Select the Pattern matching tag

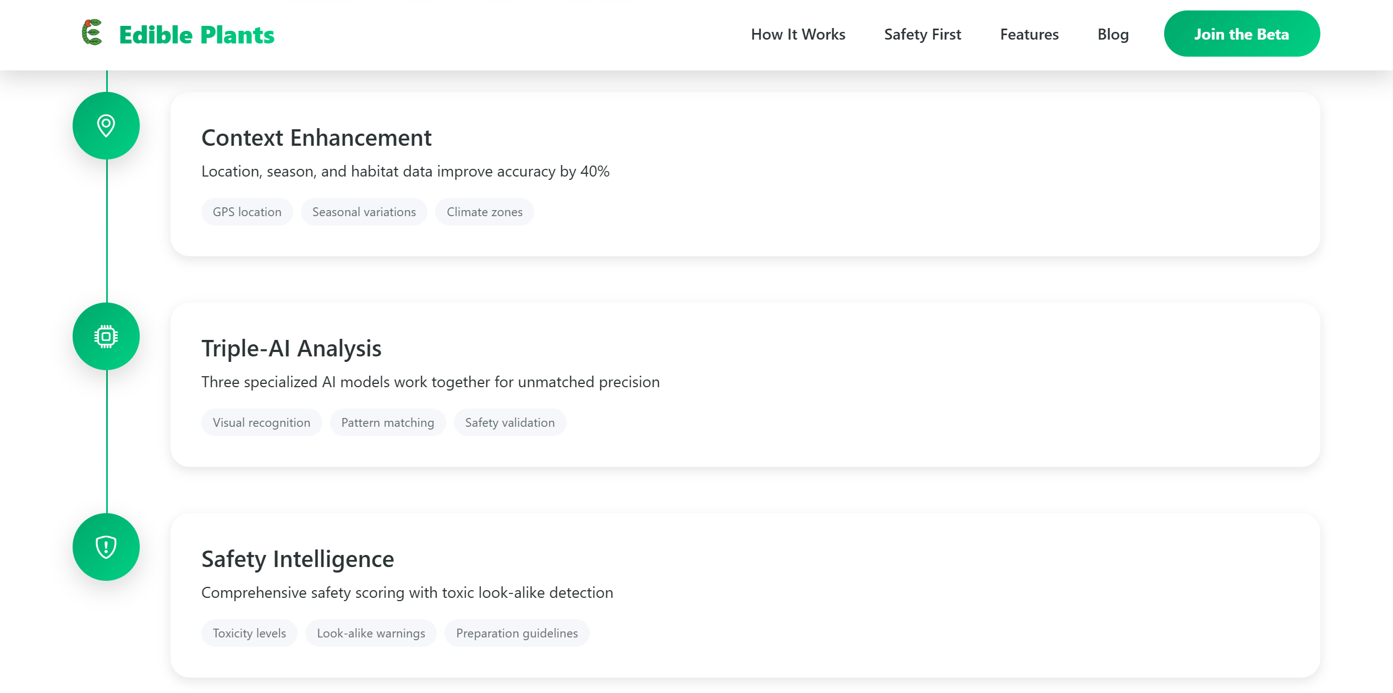point(387,422)
